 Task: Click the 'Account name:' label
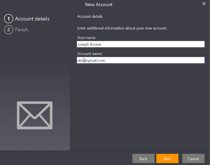pos(90,54)
